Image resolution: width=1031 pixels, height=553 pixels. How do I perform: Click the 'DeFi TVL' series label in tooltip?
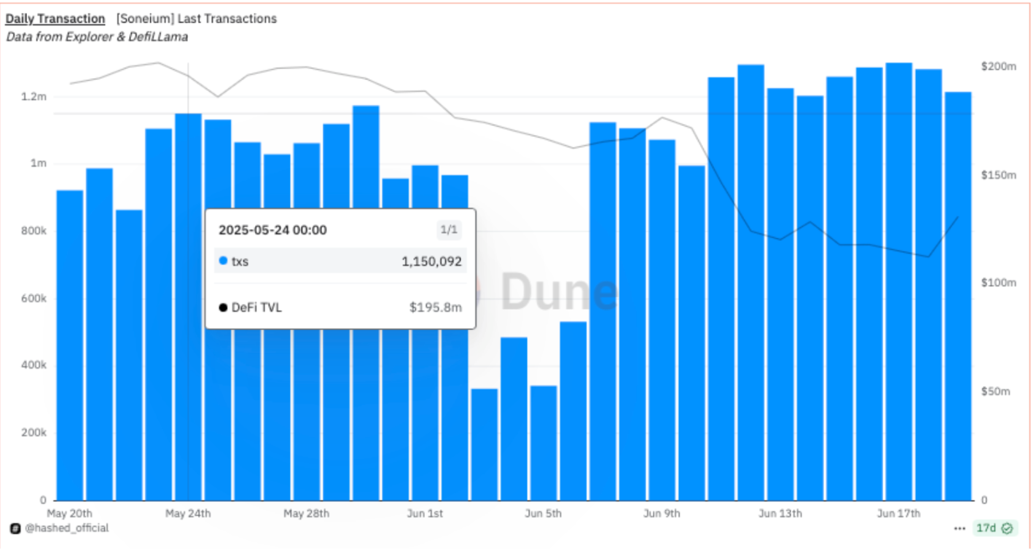coord(256,307)
